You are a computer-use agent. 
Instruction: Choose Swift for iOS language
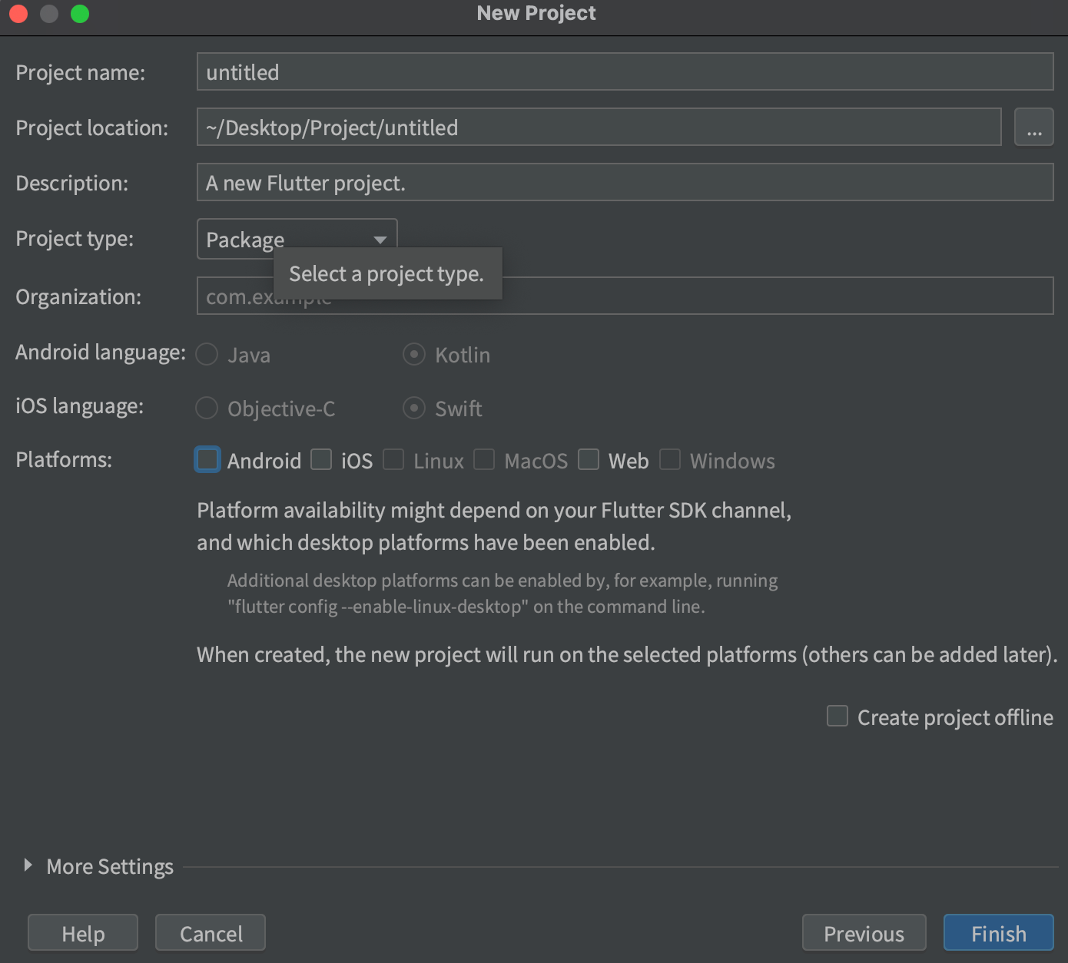click(x=414, y=408)
